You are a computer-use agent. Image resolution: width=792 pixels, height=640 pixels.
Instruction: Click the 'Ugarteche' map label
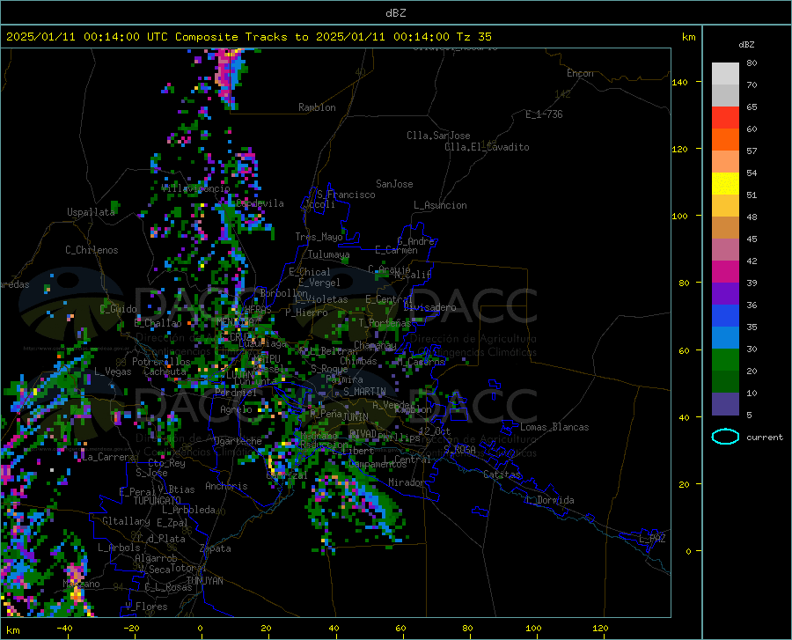[238, 441]
